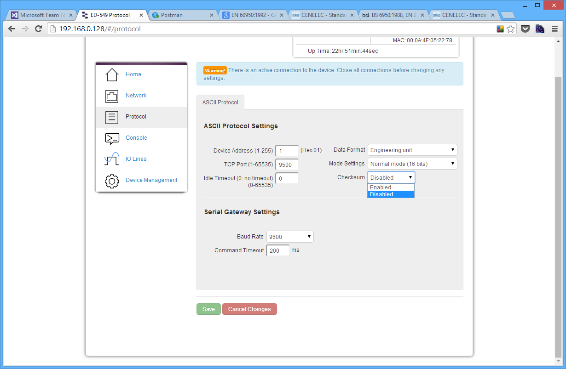566x369 pixels.
Task: Switch to the ASCII Protocol tab
Action: point(220,102)
